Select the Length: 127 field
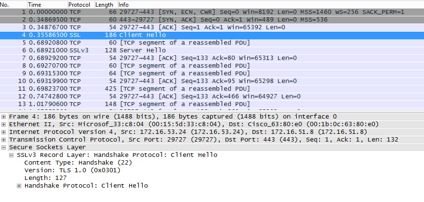This screenshot has width=424, height=202. point(43,178)
